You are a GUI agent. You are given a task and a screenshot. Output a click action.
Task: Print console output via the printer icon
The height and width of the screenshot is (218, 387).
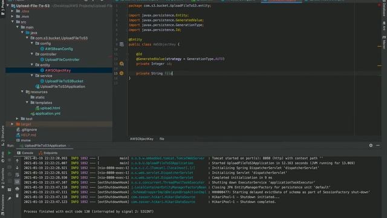click(18, 188)
